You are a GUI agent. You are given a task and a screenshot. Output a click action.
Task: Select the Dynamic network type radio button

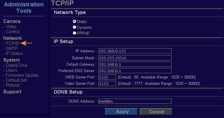74,27
